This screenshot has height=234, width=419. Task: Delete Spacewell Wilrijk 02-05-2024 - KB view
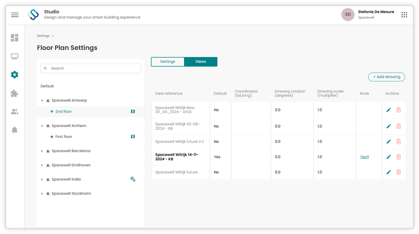pyautogui.click(x=398, y=126)
